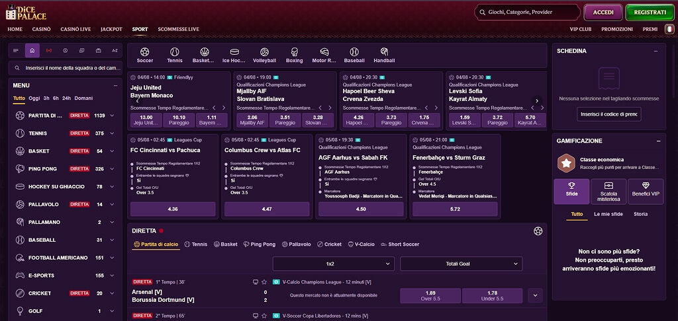Image resolution: width=678 pixels, height=321 pixels.
Task: Open the Handball category in the sports bar
Action: click(384, 55)
